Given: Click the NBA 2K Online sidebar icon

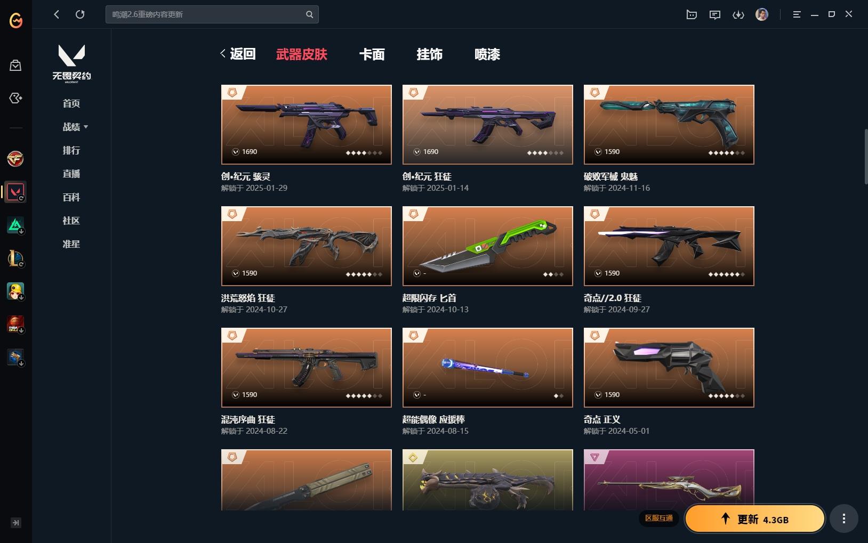Looking at the screenshot, I should click(15, 324).
